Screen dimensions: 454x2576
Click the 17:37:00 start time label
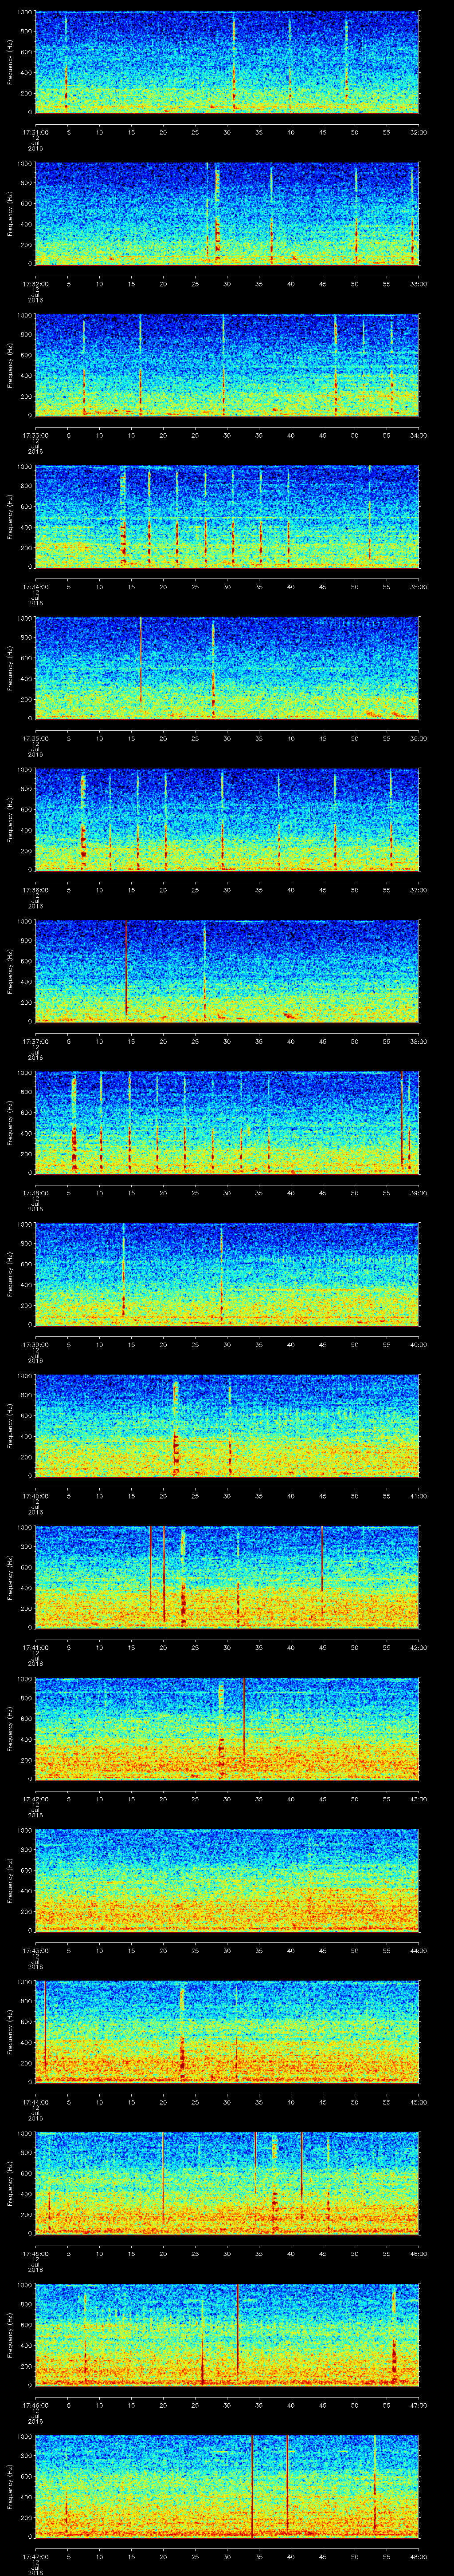35,1041
